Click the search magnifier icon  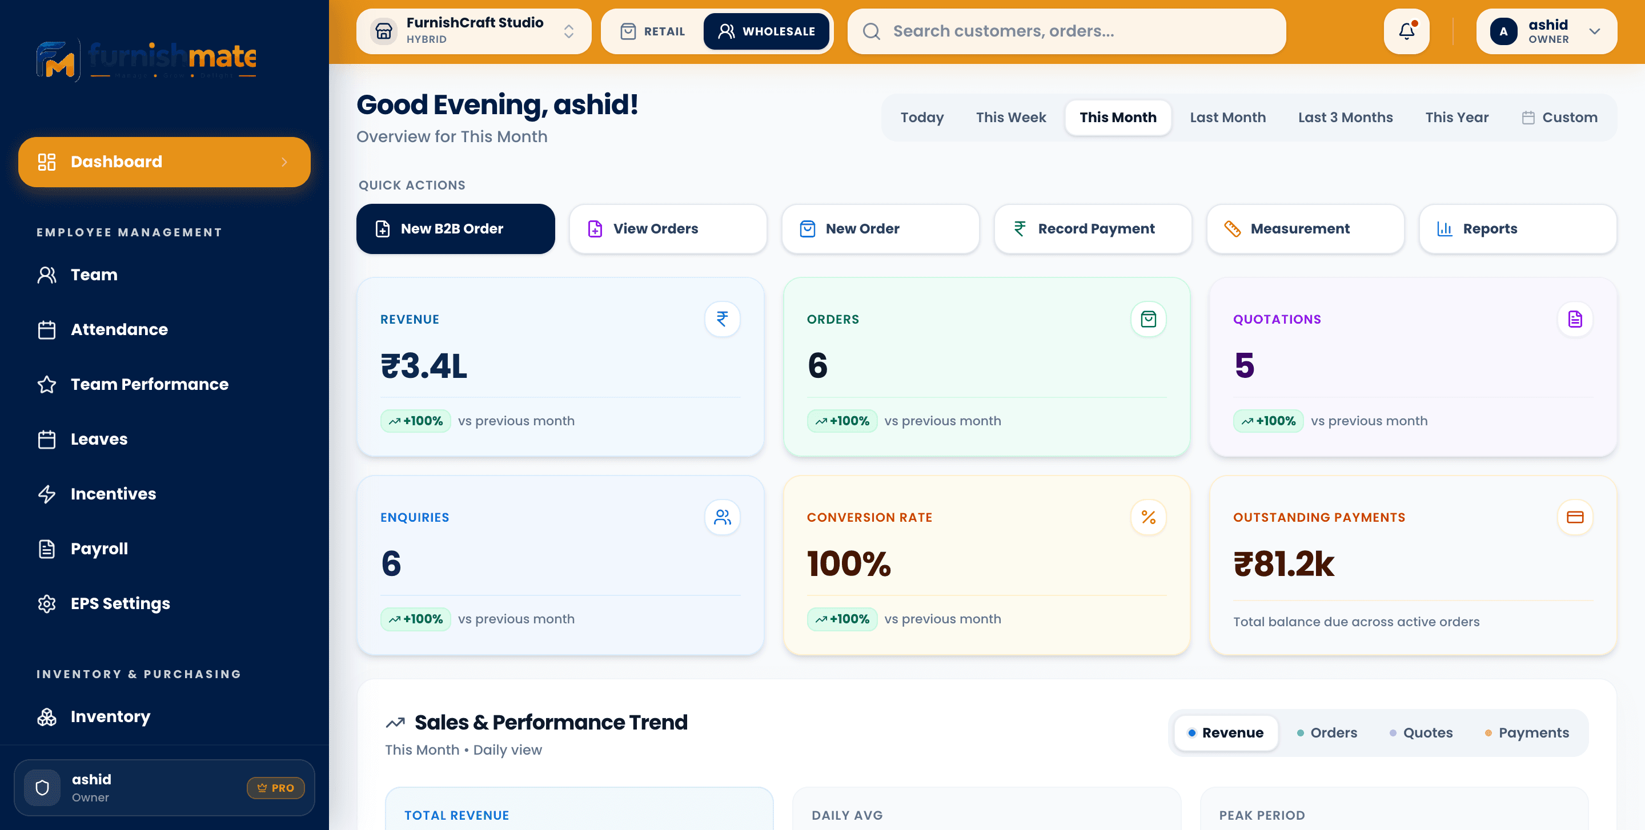(871, 31)
